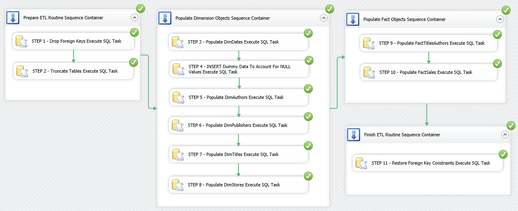
Task: Select STEP 4 INSERT Dummy Data task
Action: click(x=239, y=69)
